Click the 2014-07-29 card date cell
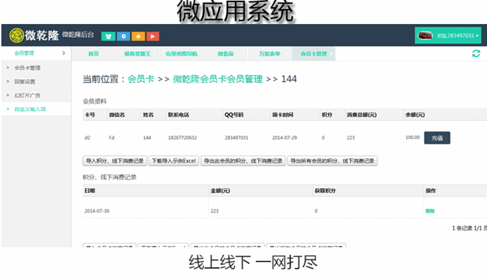This screenshot has width=487, height=279. coord(284,137)
